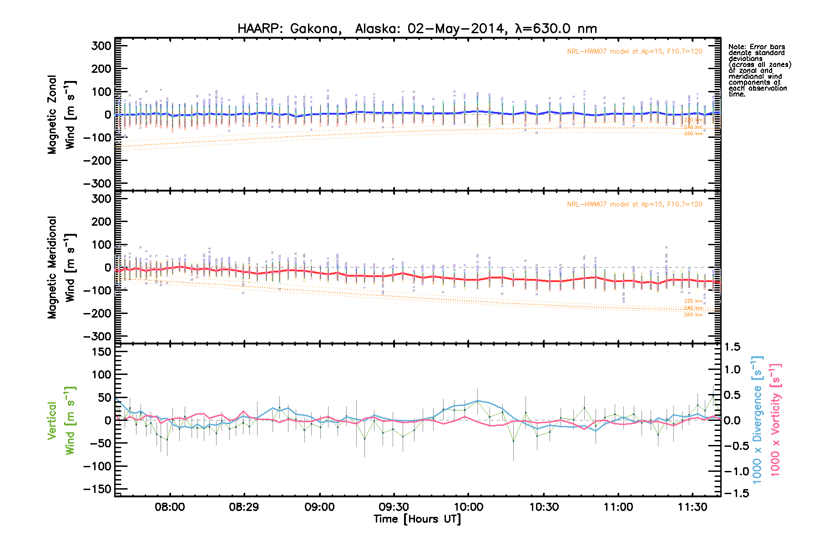The image size is (819, 546).
Task: Select the 08:00 time tick label
Action: [x=170, y=507]
